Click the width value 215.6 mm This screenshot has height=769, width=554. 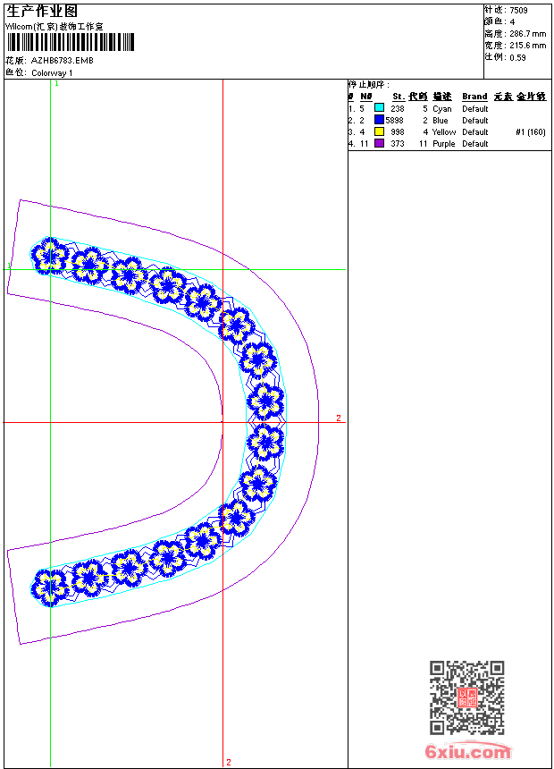(527, 46)
